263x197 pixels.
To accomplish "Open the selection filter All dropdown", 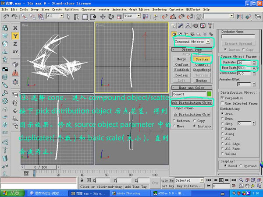I will tap(61, 16).
